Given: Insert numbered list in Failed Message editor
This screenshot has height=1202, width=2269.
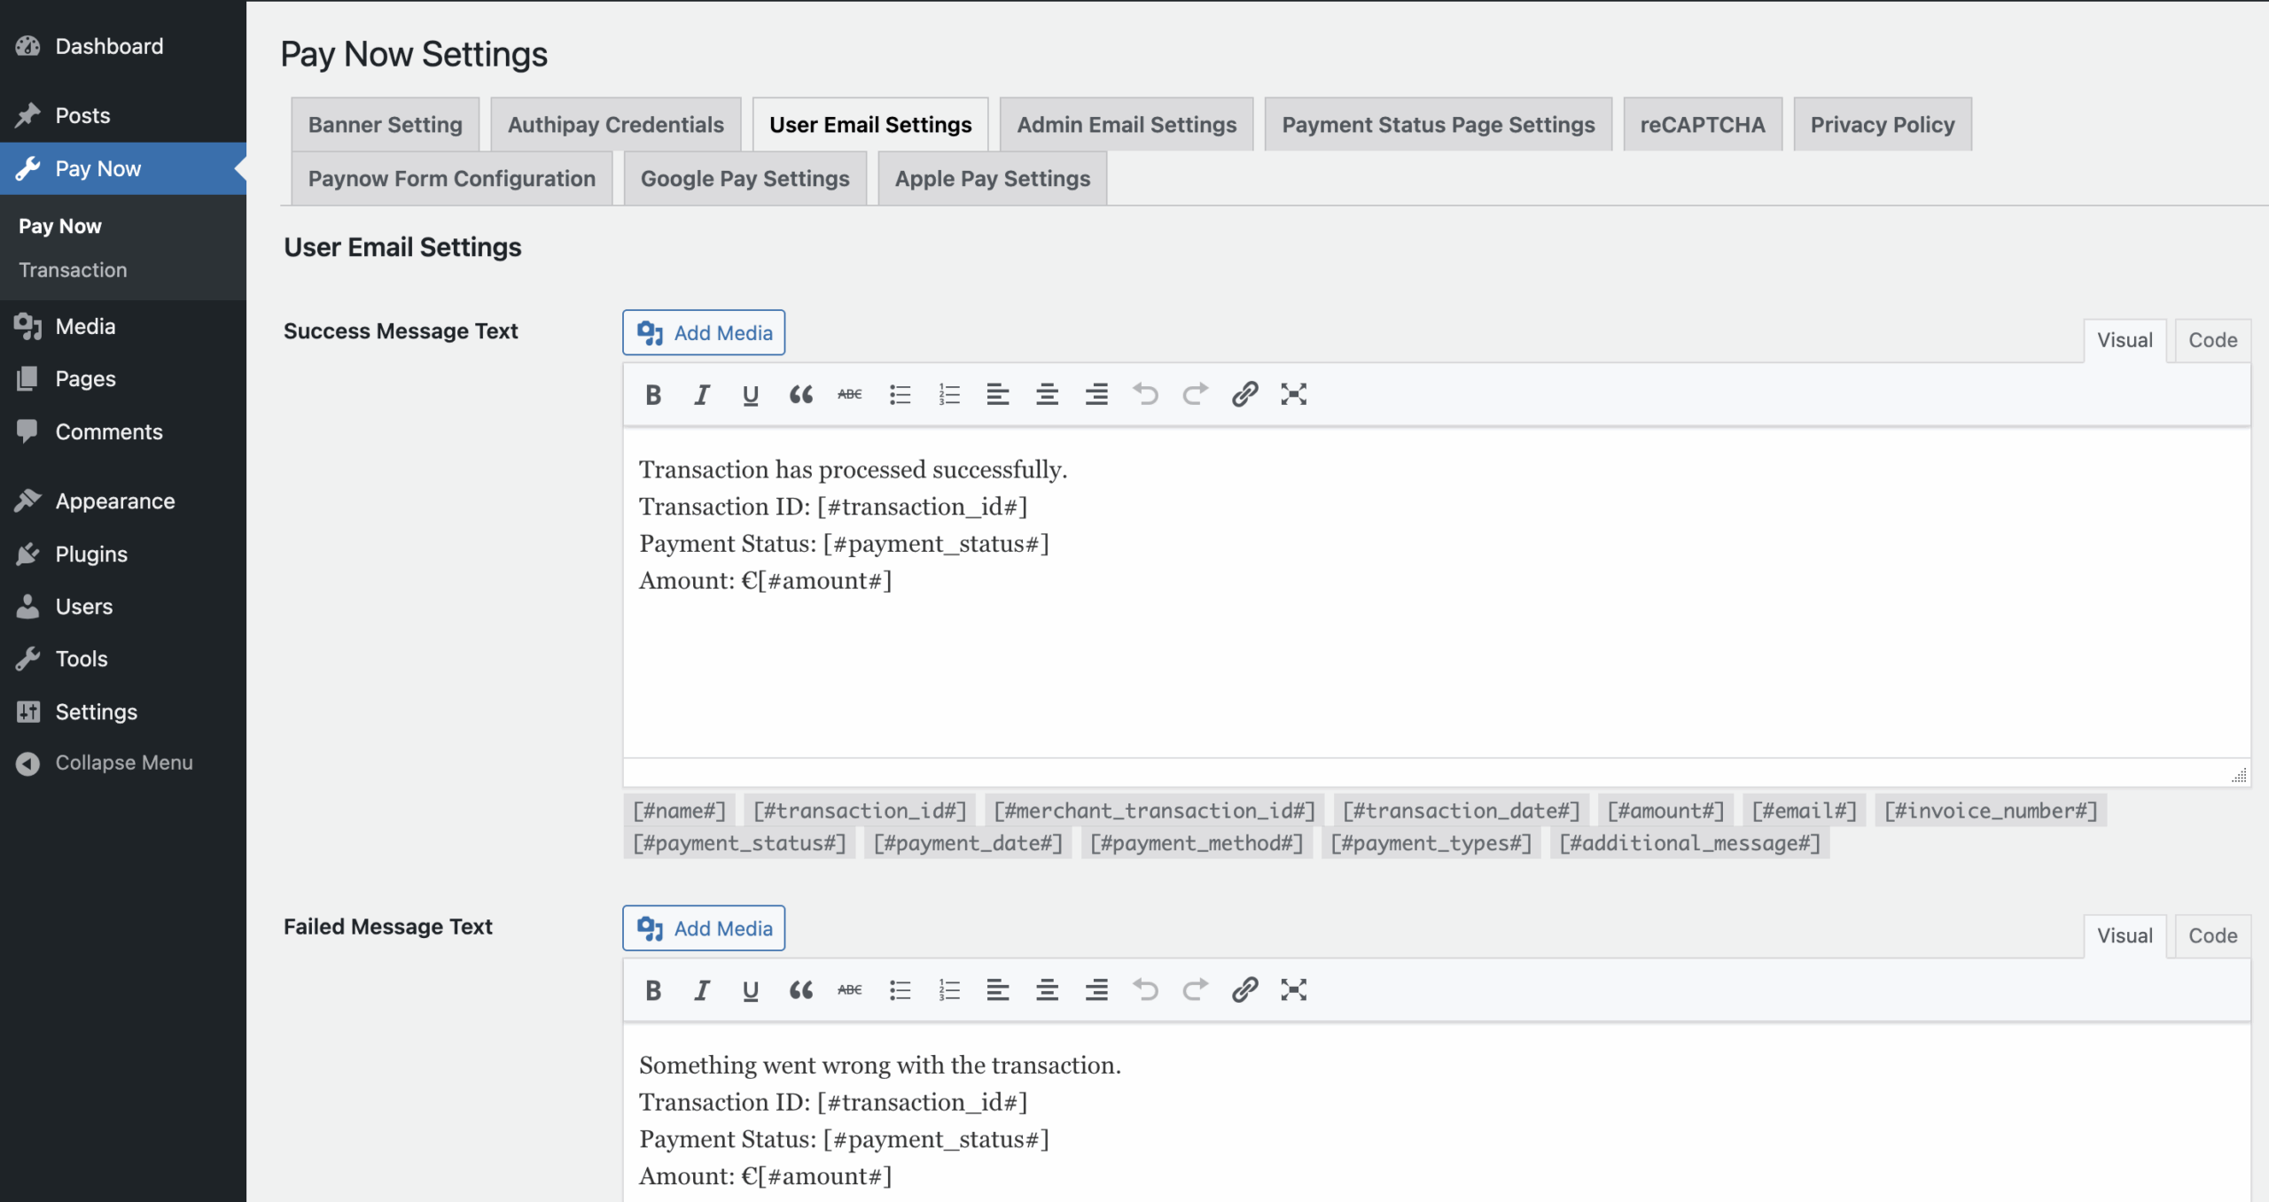Looking at the screenshot, I should [949, 990].
